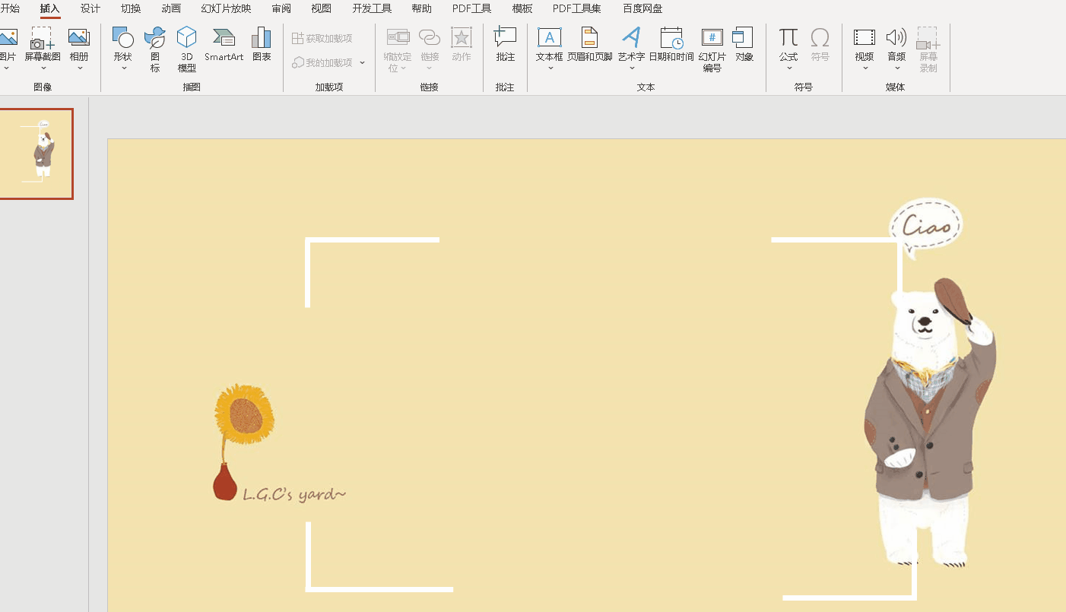1066x612 pixels.
Task: Add a 批注 comment
Action: click(506, 44)
